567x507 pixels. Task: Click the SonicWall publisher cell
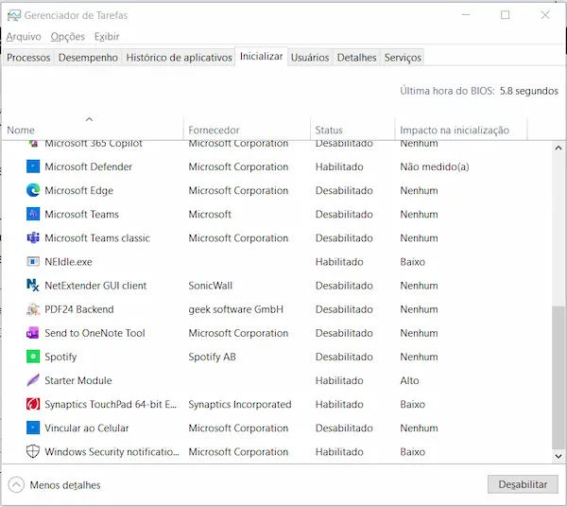211,286
